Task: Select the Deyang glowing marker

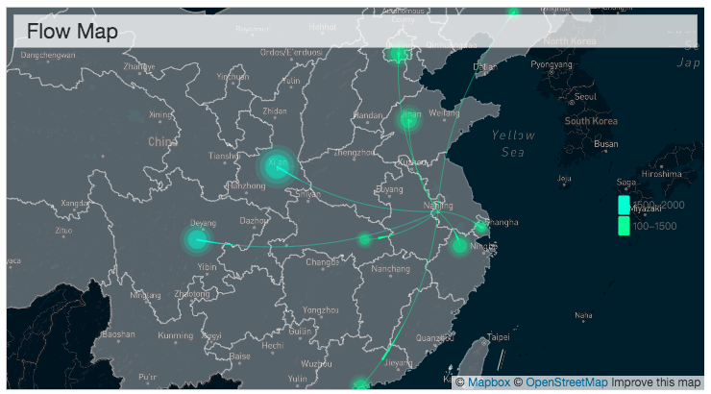Action: (197, 238)
